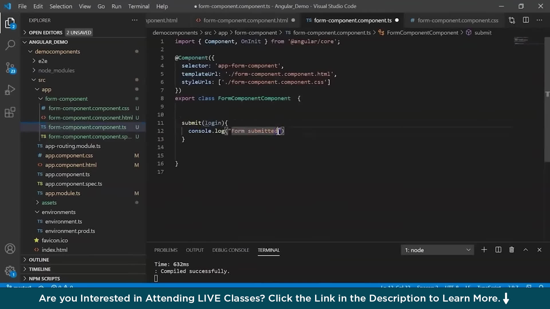Screen dimensions: 550x309
Task: Toggle Explorer view in activity bar
Action: 10,23
